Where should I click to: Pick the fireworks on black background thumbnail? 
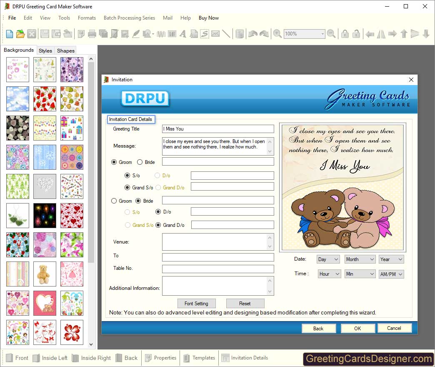(x=45, y=216)
